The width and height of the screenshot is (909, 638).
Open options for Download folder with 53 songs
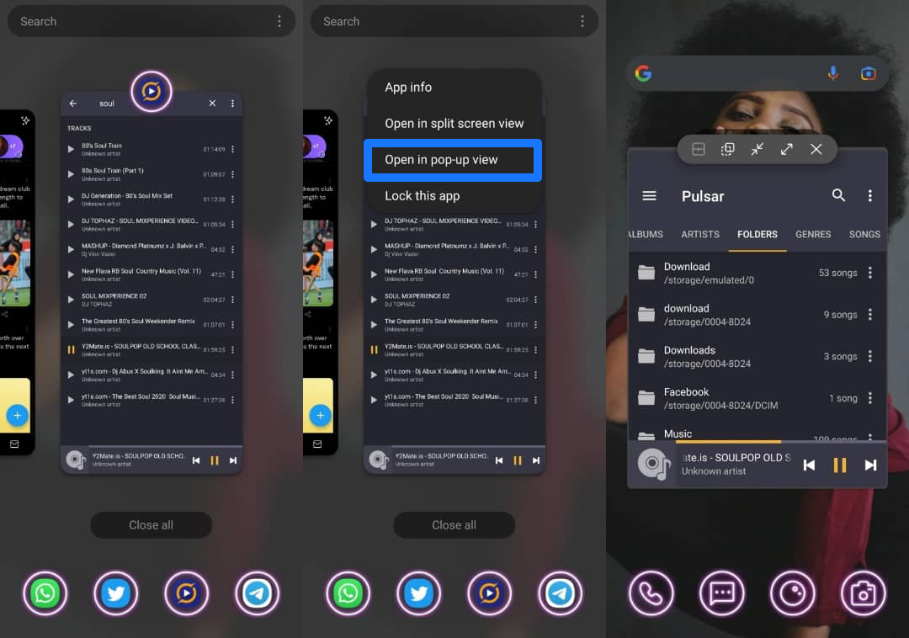point(869,273)
